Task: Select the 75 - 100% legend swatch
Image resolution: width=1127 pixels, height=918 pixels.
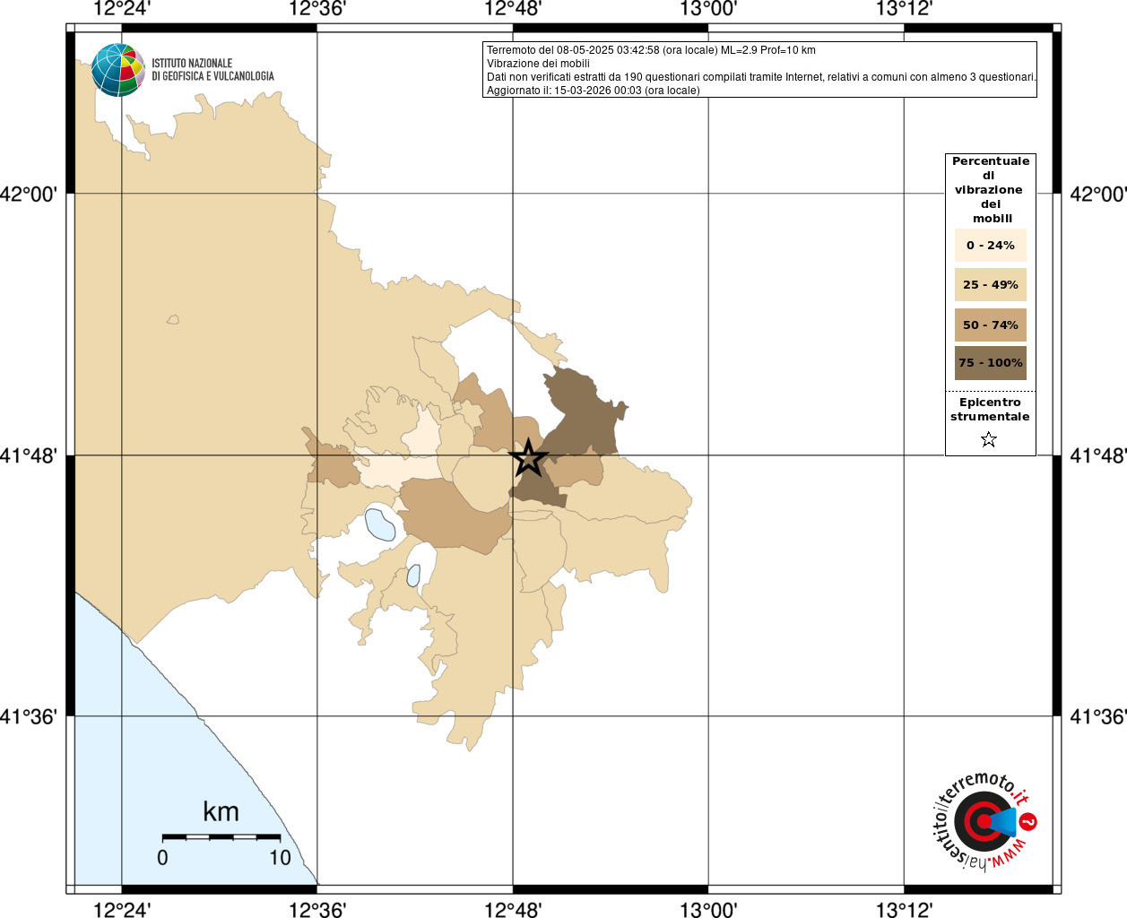Action: click(x=990, y=363)
